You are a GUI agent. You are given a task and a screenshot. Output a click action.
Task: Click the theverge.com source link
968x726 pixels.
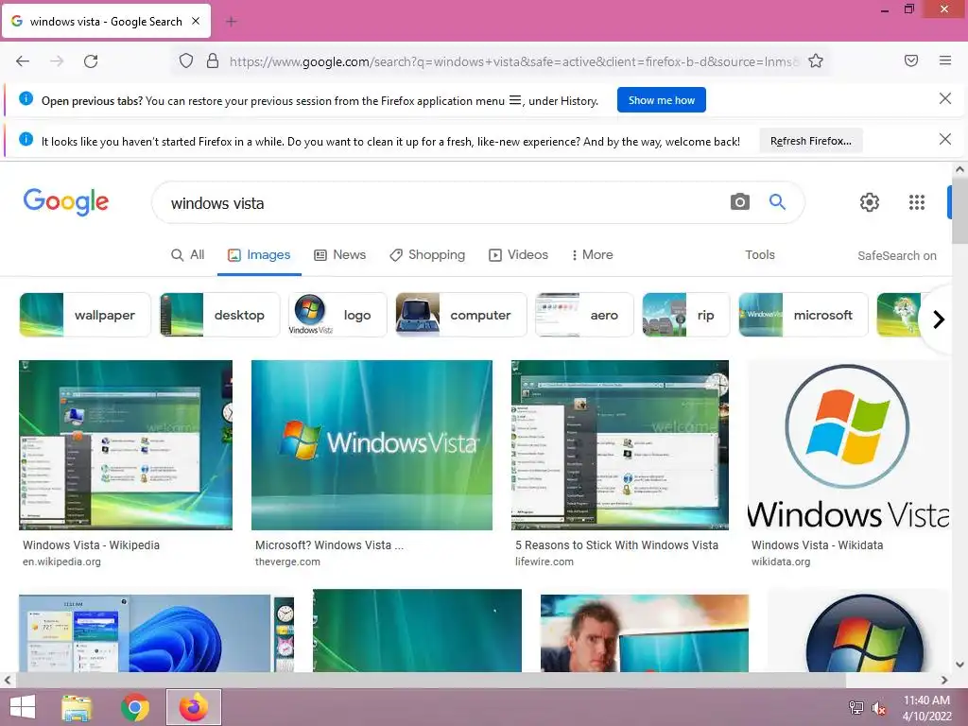click(x=287, y=562)
